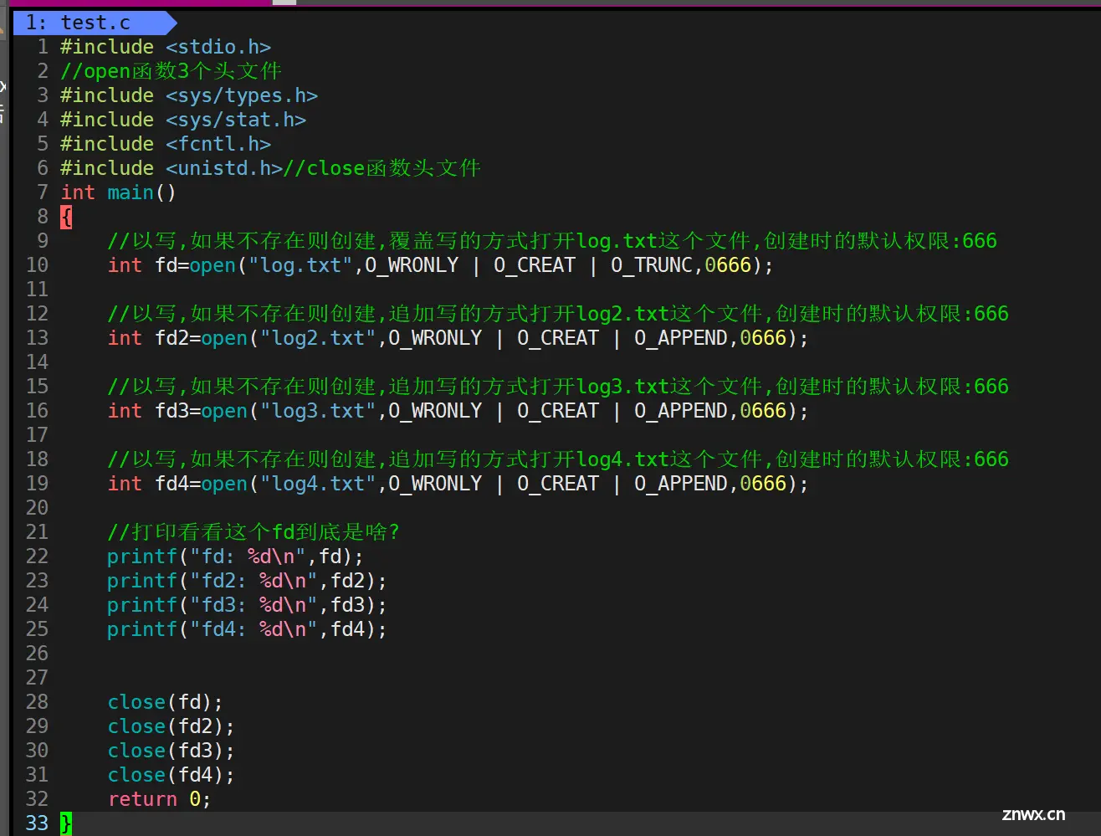Select the test.c buffer tab
Viewport: 1101px width, 836px height.
click(x=88, y=23)
